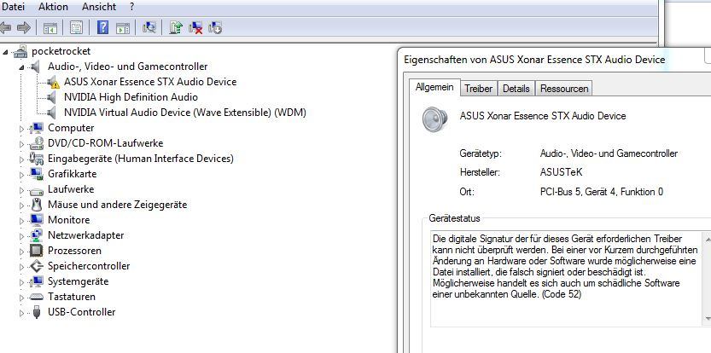
Task: Click the Tastaturen keyboard icon
Action: tap(36, 298)
